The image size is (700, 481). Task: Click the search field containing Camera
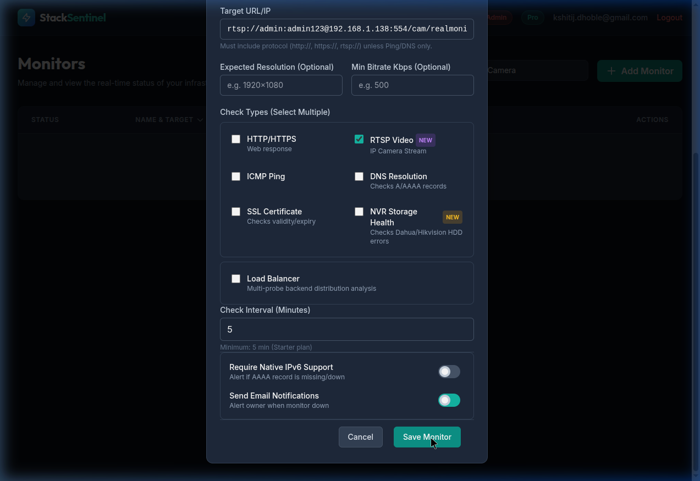click(x=537, y=70)
